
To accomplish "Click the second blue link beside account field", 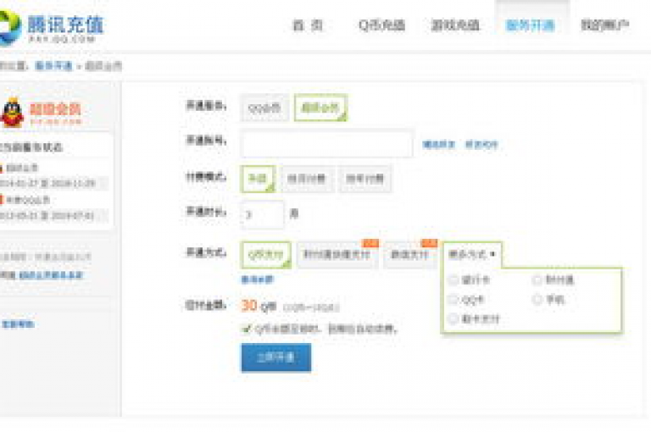I will coord(481,144).
